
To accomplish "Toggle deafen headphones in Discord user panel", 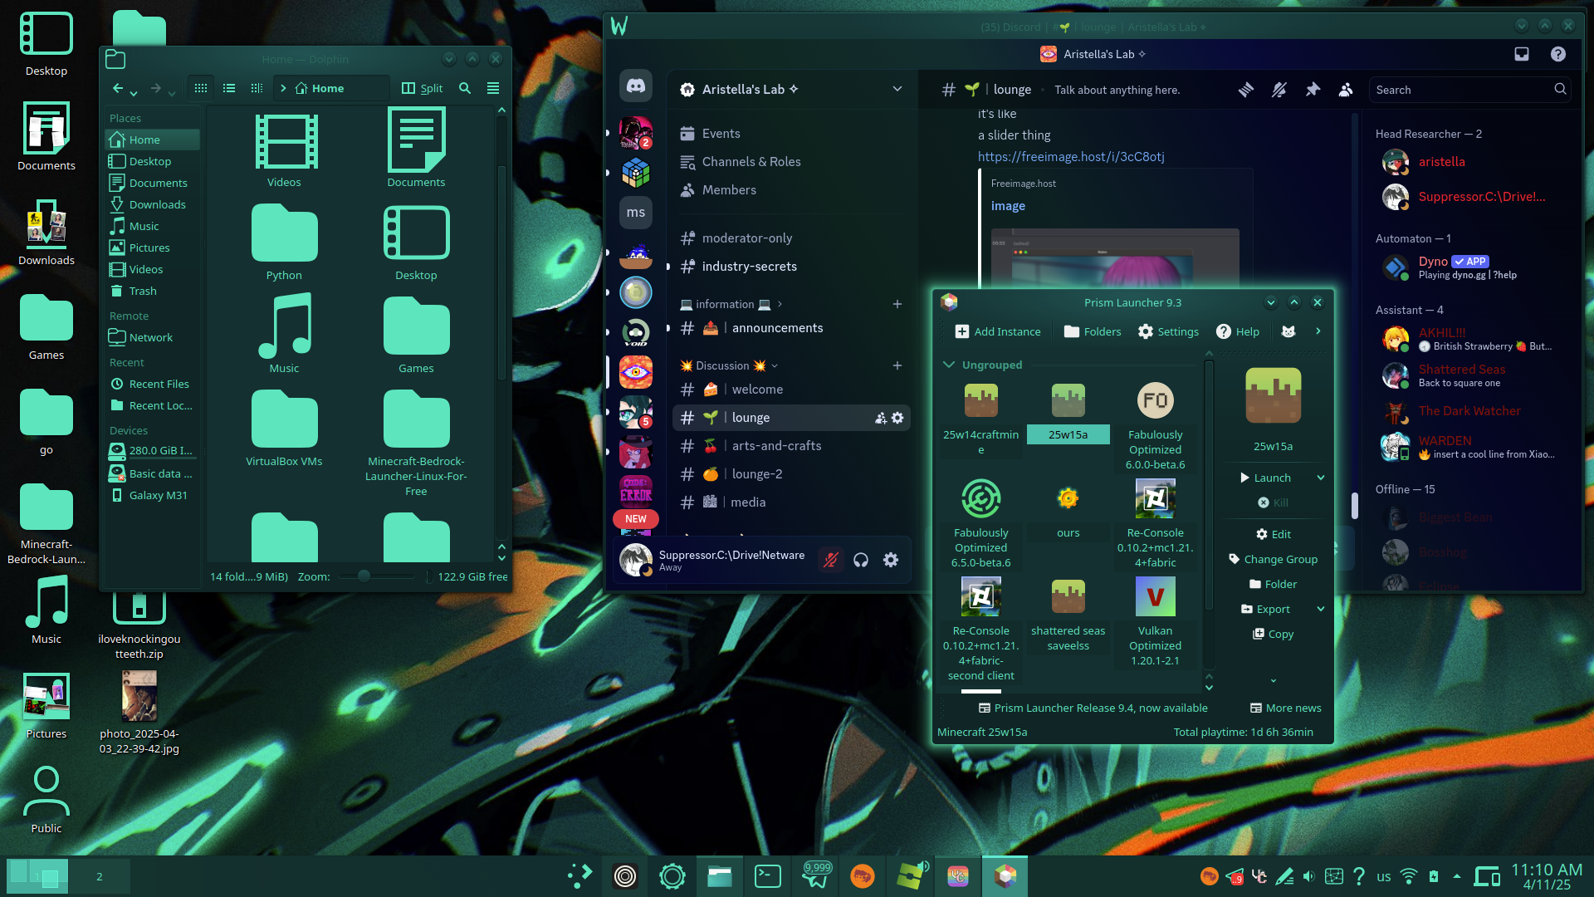I will [x=861, y=560].
